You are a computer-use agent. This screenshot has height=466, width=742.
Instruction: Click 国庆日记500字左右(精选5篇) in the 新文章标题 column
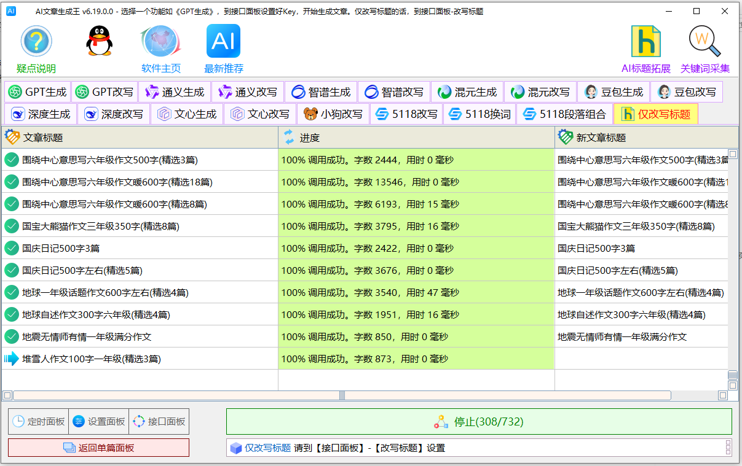pyautogui.click(x=618, y=271)
